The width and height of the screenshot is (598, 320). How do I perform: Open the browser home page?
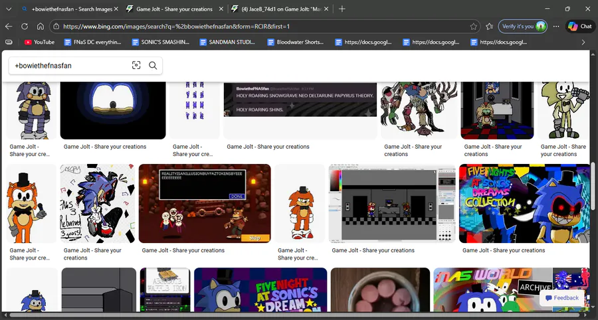(41, 27)
